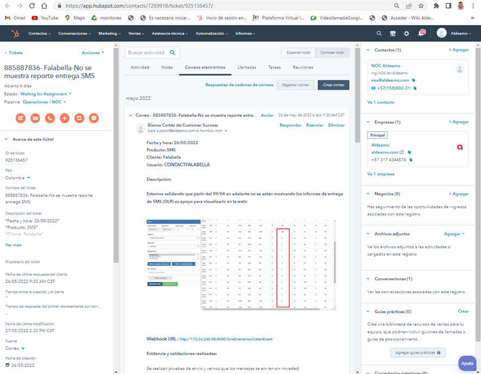Image resolution: width=481 pixels, height=374 pixels.
Task: Click Responder on the email
Action: point(290,125)
